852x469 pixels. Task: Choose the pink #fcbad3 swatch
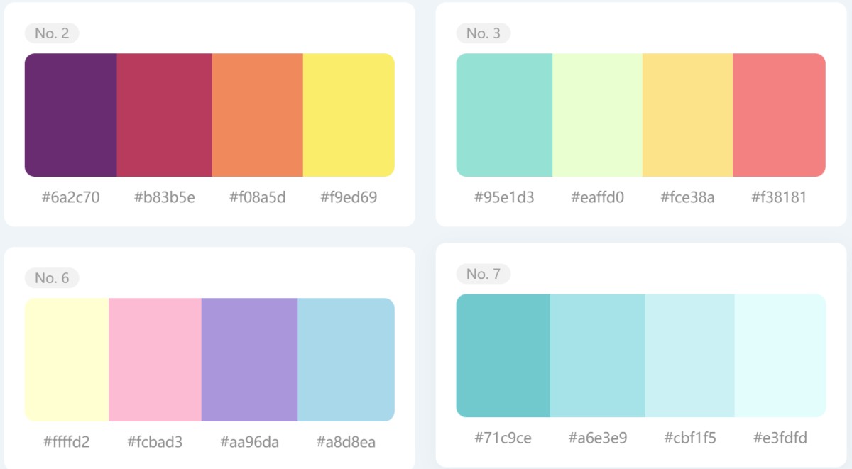pyautogui.click(x=155, y=360)
